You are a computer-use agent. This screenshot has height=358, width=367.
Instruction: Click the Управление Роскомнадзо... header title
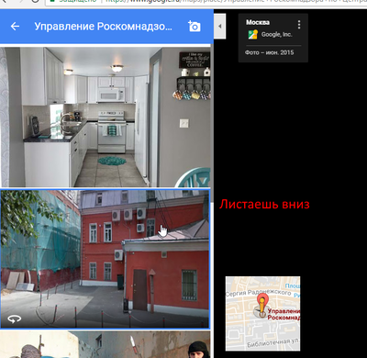click(103, 27)
